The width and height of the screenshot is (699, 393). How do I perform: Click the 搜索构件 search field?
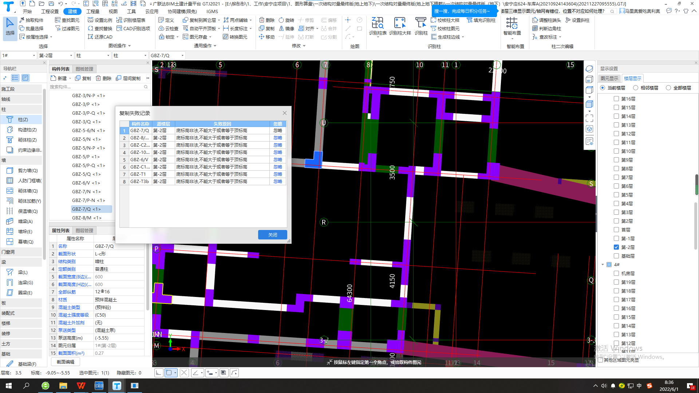click(x=99, y=87)
